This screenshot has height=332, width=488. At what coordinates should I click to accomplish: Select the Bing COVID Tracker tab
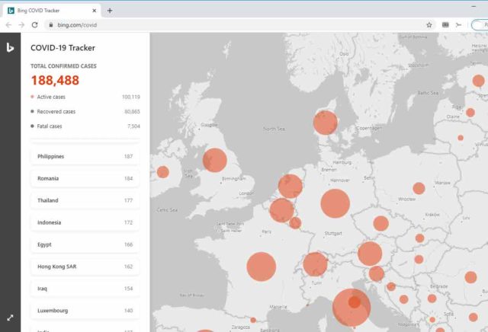coord(52,11)
